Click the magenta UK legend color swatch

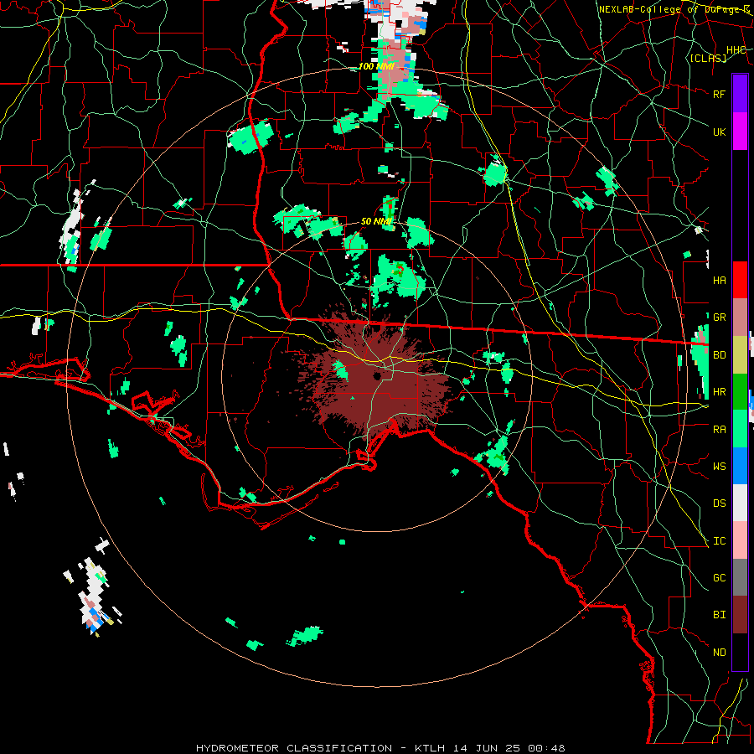(x=740, y=132)
